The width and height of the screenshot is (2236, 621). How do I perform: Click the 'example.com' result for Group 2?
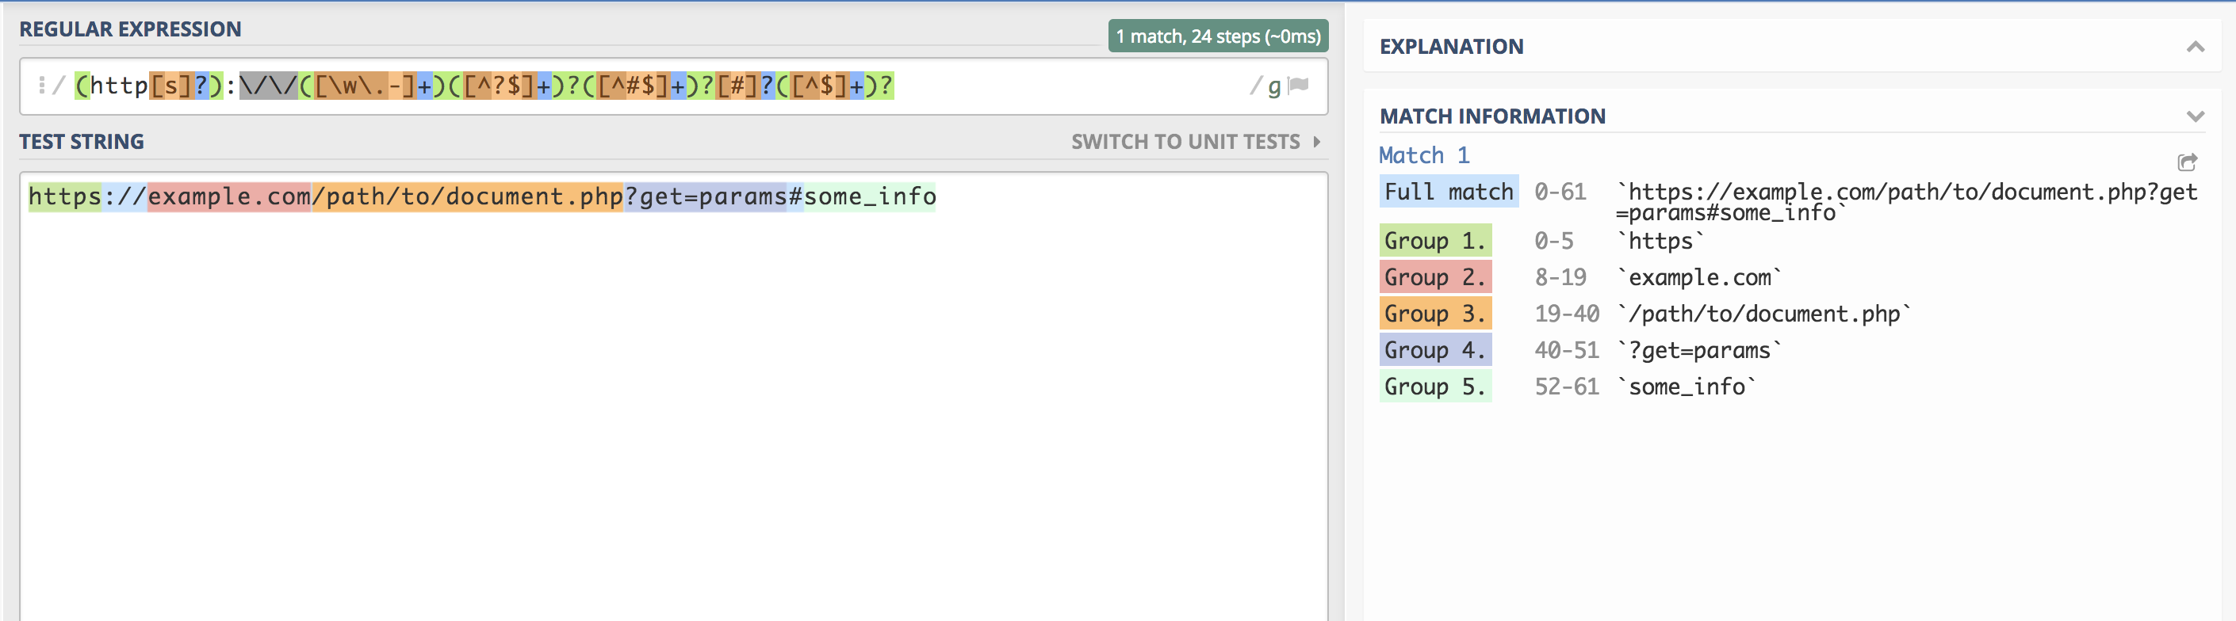[1699, 276]
